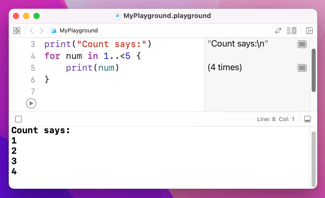
Task: Show inline result for (4 times)
Action: (302, 68)
